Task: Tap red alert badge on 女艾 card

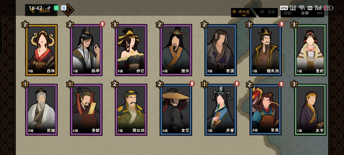Action: (192, 84)
